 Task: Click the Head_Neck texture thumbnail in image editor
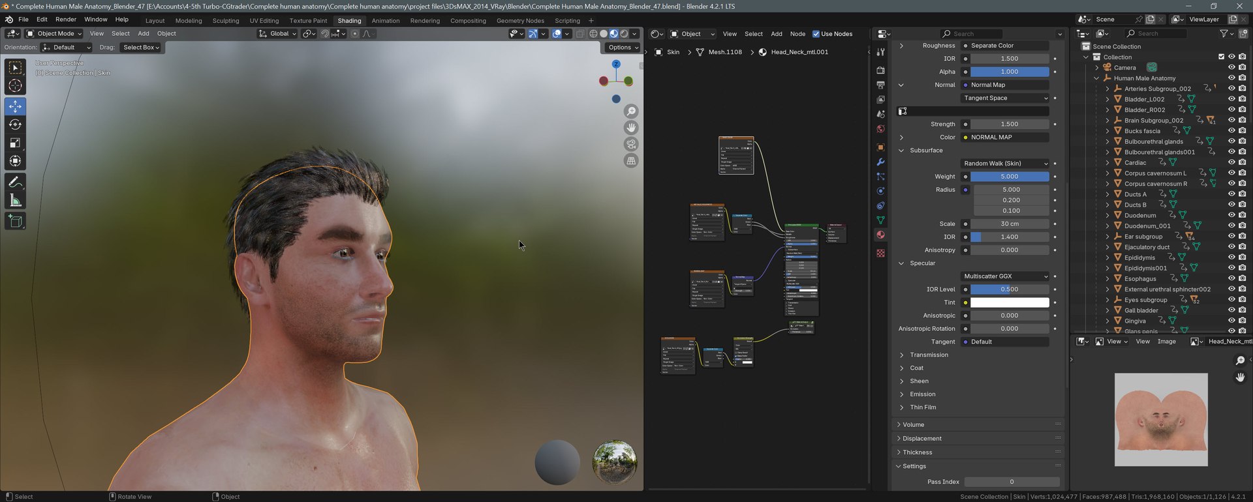click(1161, 420)
